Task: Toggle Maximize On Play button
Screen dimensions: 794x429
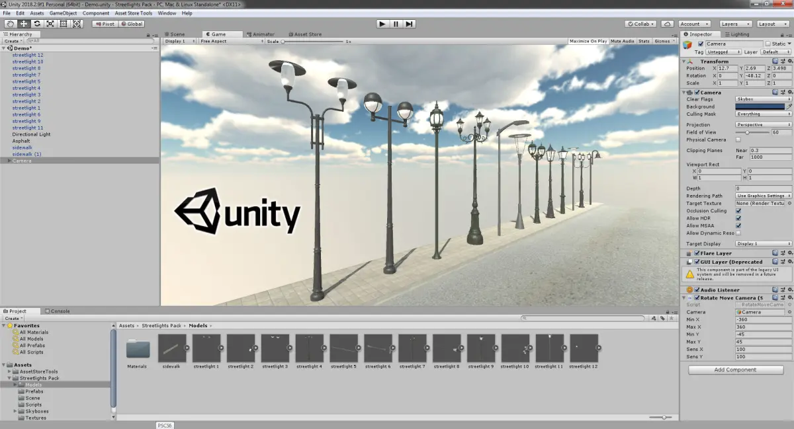Action: (x=588, y=41)
